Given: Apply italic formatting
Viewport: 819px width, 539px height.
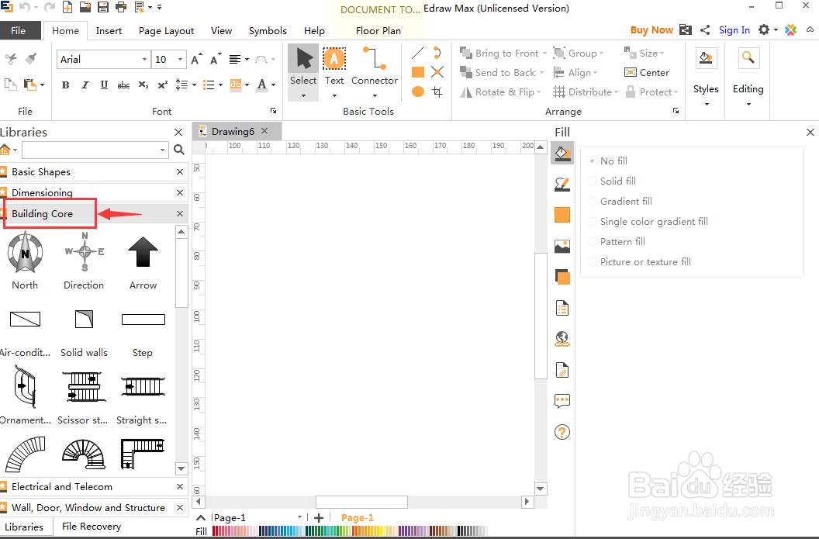Looking at the screenshot, I should coord(85,85).
